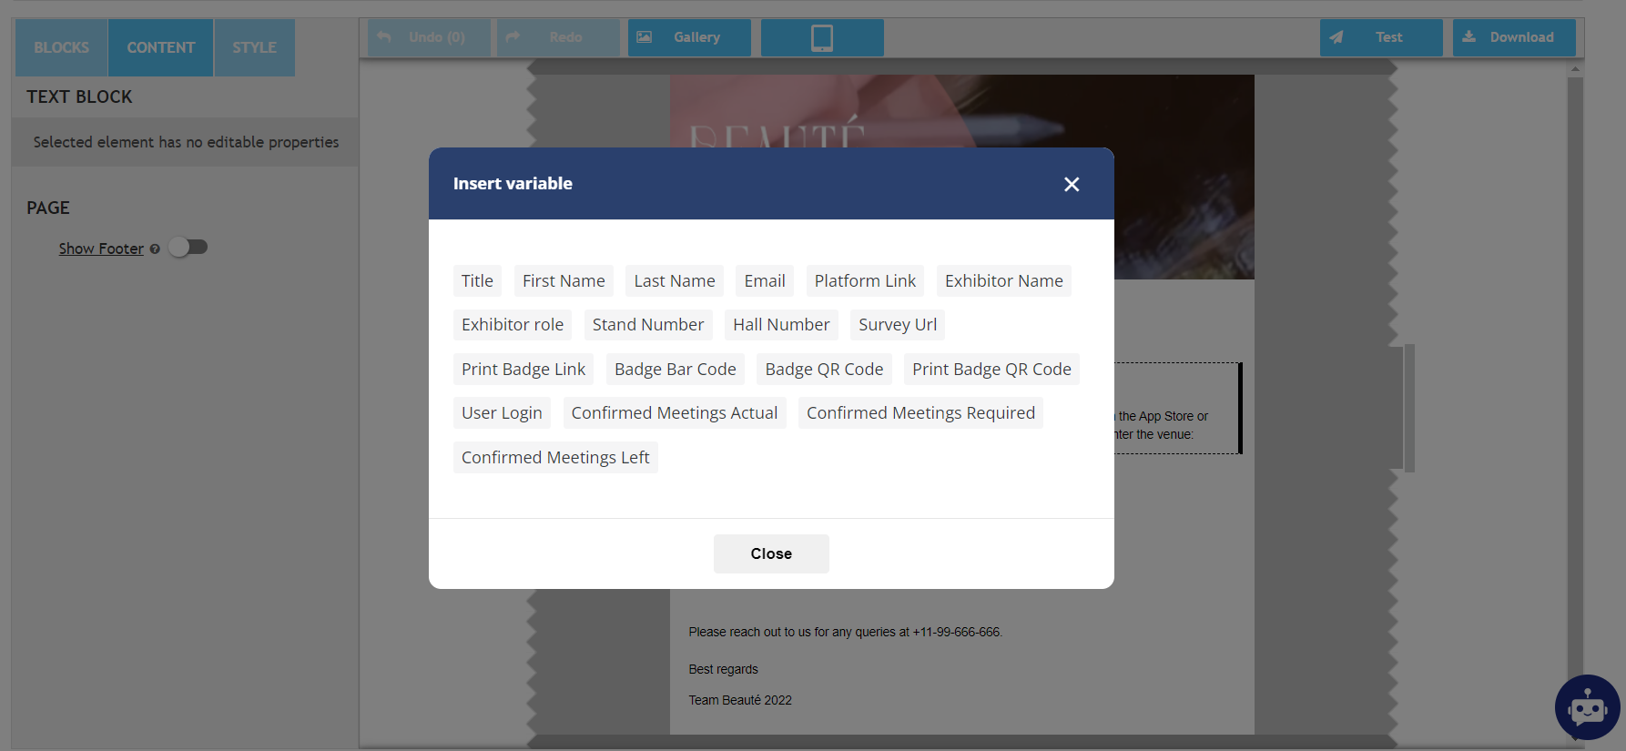Click the mobile preview device icon
This screenshot has height=751, width=1626.
(822, 37)
